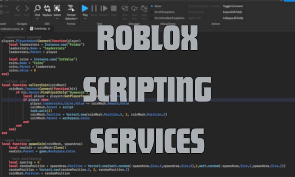The width and height of the screenshot is (295, 177).
Task: Close the Collection Game tab
Action: pyautogui.click(x=22, y=29)
